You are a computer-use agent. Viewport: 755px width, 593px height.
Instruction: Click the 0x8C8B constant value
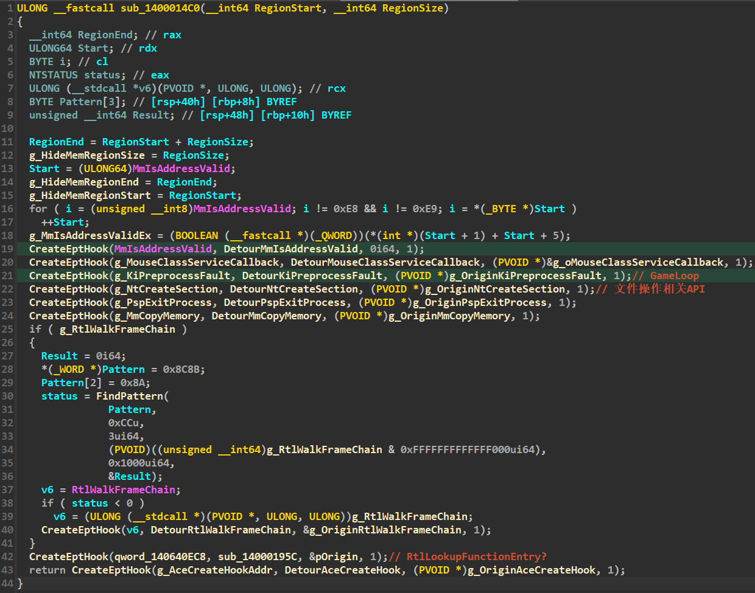tap(184, 369)
